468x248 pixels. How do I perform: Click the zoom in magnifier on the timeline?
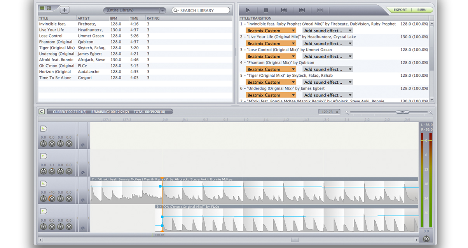point(430,112)
